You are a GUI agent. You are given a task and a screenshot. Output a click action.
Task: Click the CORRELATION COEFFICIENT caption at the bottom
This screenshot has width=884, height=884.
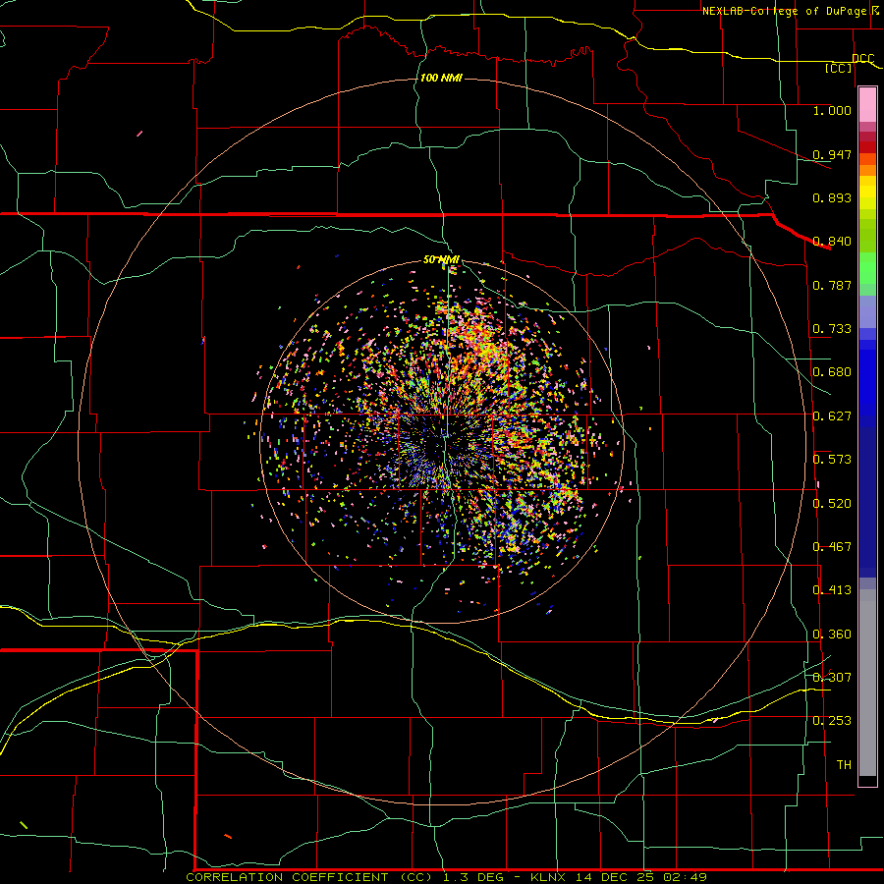tap(446, 877)
